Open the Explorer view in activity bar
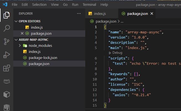The height and width of the screenshot is (111, 181). click(6, 15)
